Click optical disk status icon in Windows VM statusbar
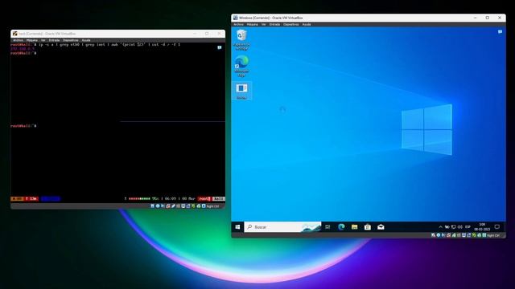Image resolution: width=515 pixels, height=289 pixels. 438,235
